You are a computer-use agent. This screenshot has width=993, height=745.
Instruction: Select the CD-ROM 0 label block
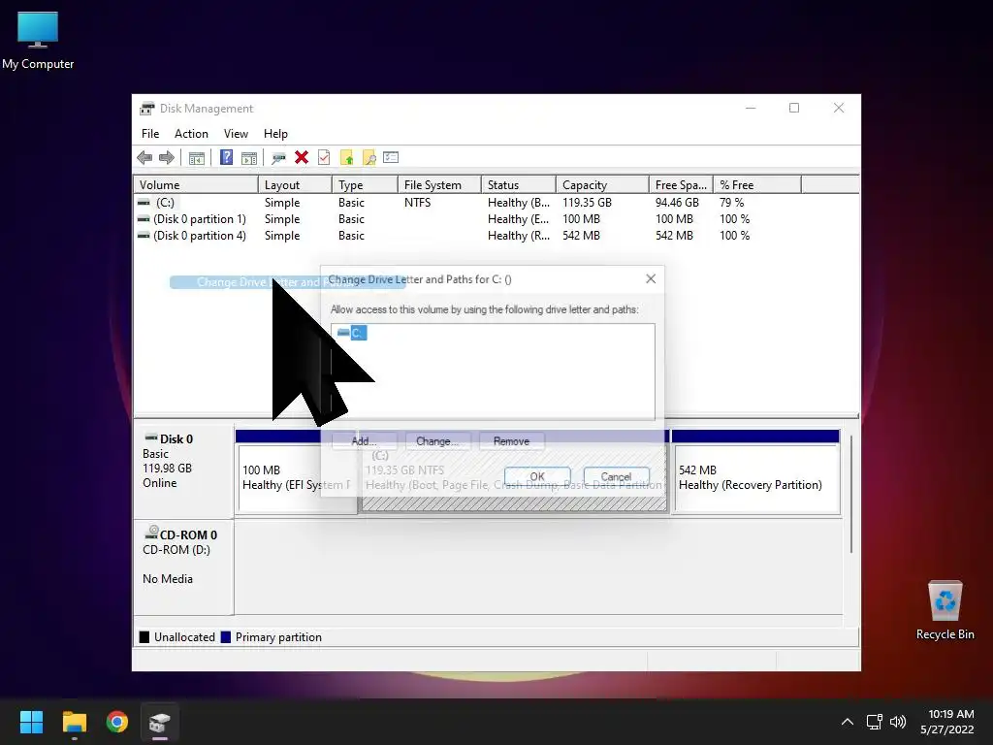click(x=183, y=567)
